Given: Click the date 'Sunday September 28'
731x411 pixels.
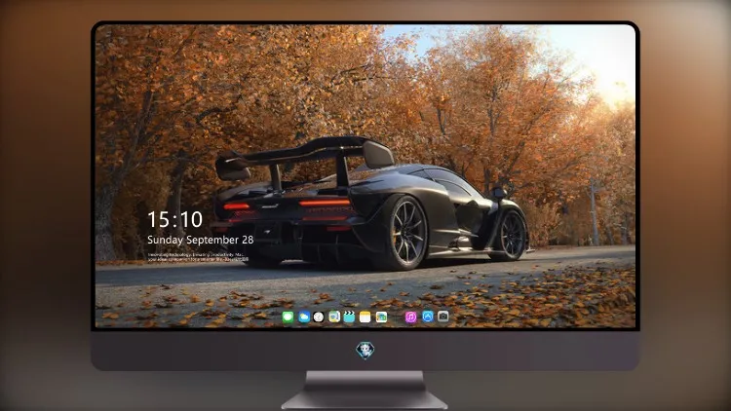Looking at the screenshot, I should pyautogui.click(x=201, y=240).
